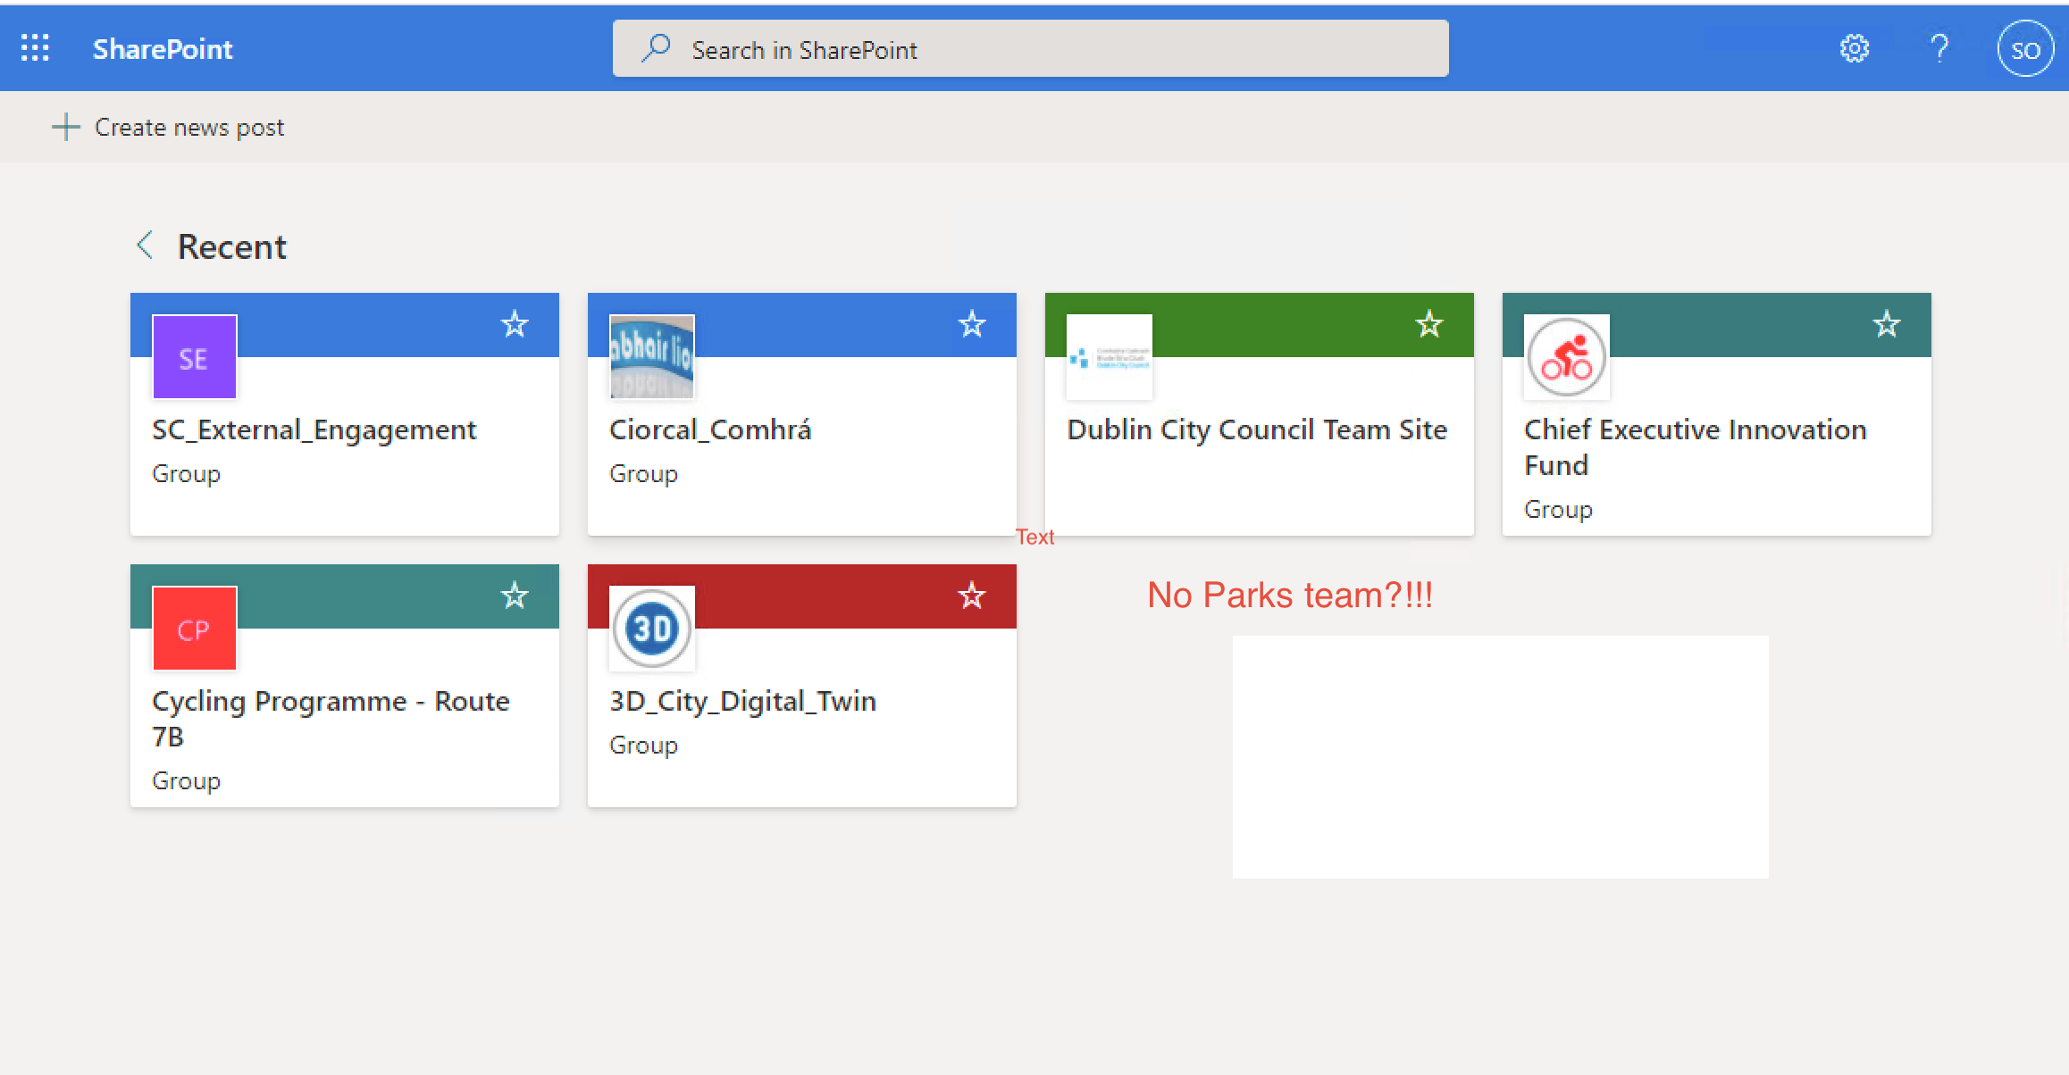Image resolution: width=2069 pixels, height=1075 pixels.
Task: Click the red CP site logo
Action: coord(195,629)
